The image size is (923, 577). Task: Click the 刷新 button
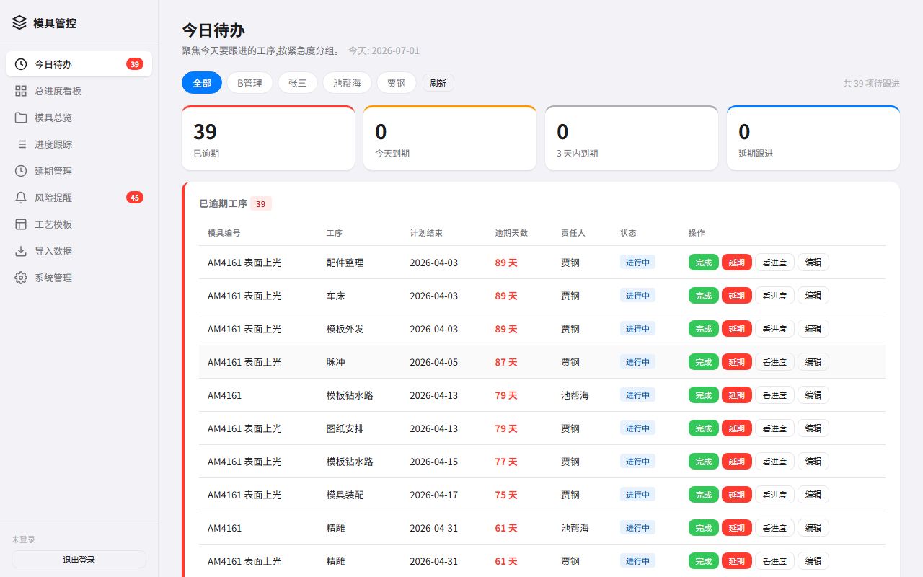click(x=438, y=83)
